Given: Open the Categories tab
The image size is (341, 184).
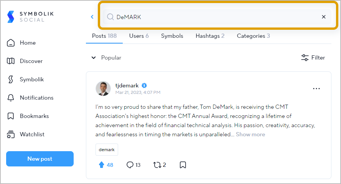Looking at the screenshot, I should click(x=254, y=36).
